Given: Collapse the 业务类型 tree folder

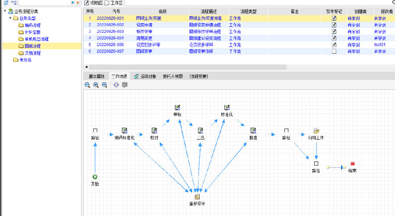Looking at the screenshot, I should tap(10, 18).
